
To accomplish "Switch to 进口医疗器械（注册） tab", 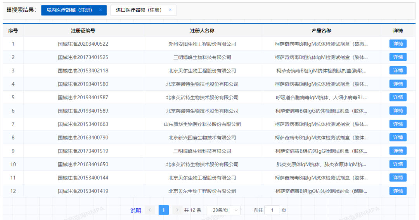I will (x=139, y=10).
